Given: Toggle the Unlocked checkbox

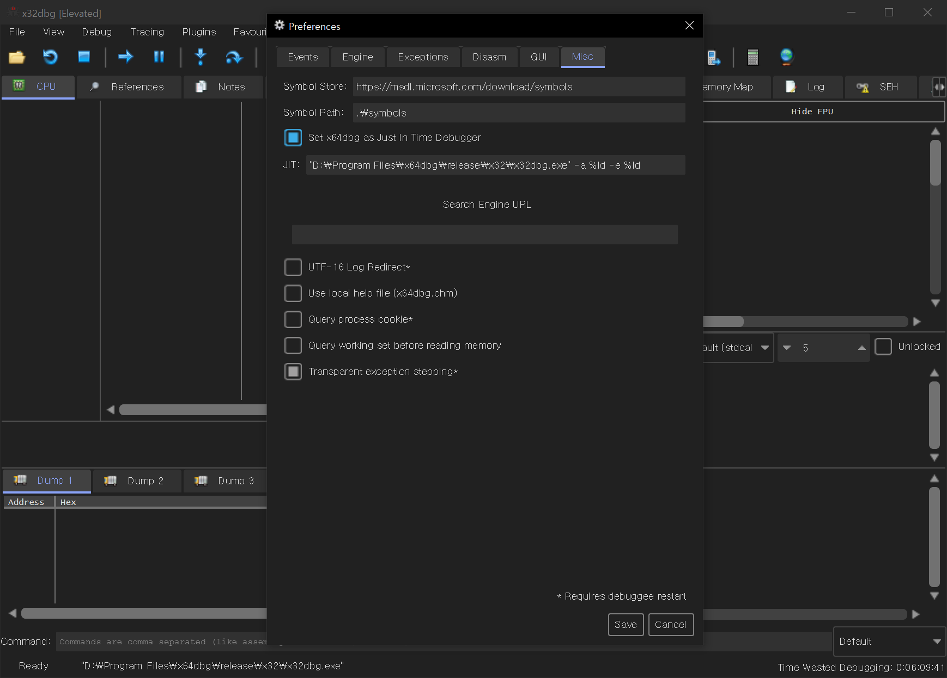Looking at the screenshot, I should [883, 347].
